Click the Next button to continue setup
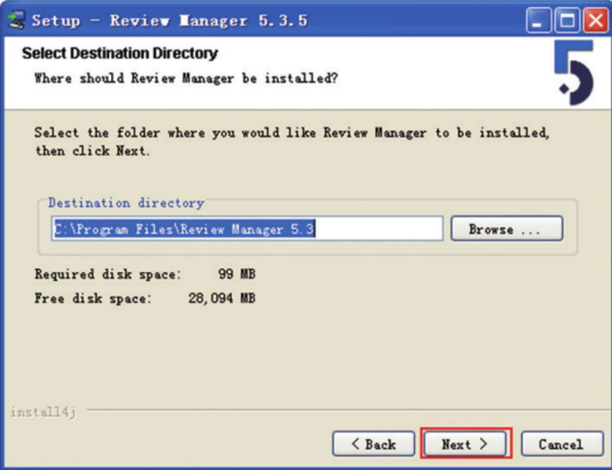This screenshot has height=470, width=612. click(466, 444)
